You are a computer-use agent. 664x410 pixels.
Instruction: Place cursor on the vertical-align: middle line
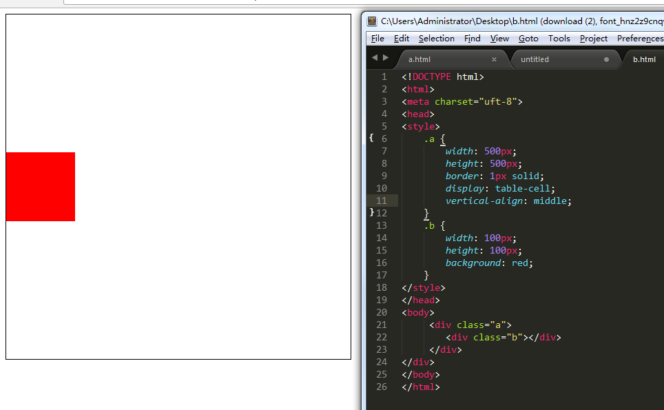coord(508,201)
